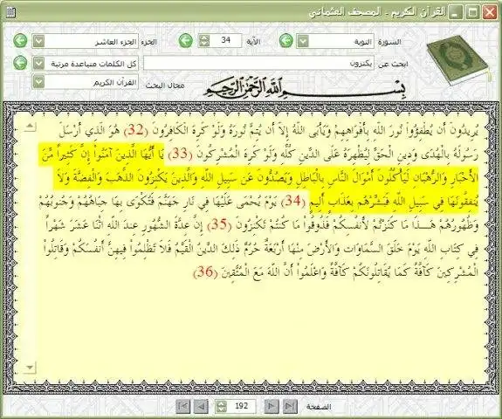Increase the Ayah number with the up spinner
Screen dimensions: 502x419
[204, 38]
